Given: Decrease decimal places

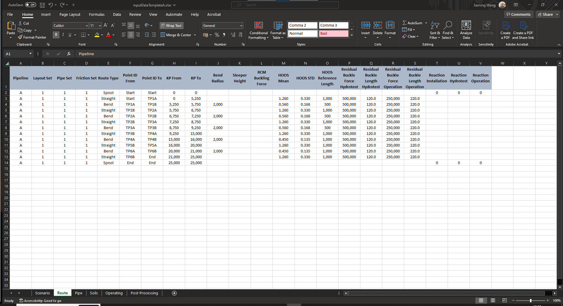Looking at the screenshot, I should click(240, 35).
